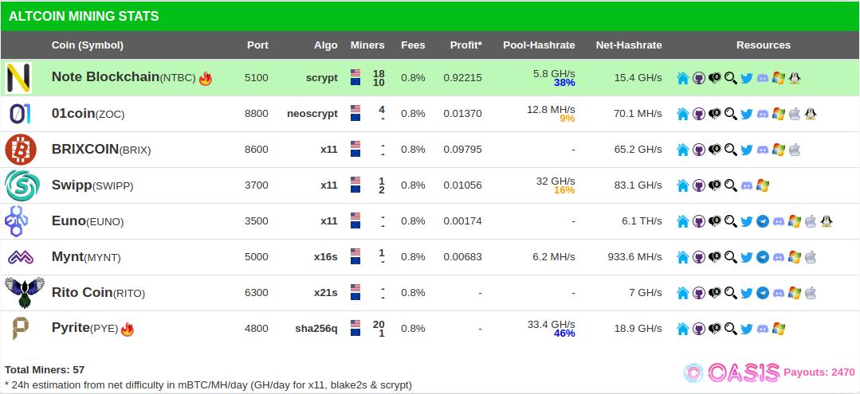This screenshot has height=394, width=860.
Task: Click the Swipp teal logo
Action: point(22,185)
